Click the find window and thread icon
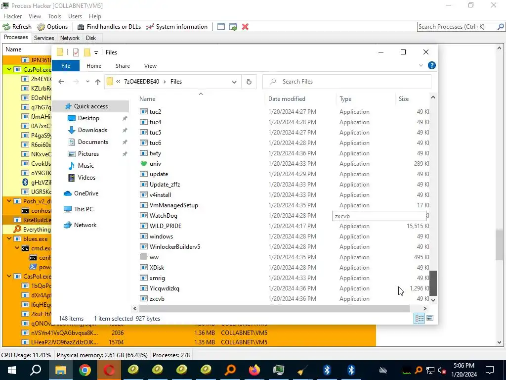Image resolution: width=506 pixels, height=380 pixels. tap(233, 27)
